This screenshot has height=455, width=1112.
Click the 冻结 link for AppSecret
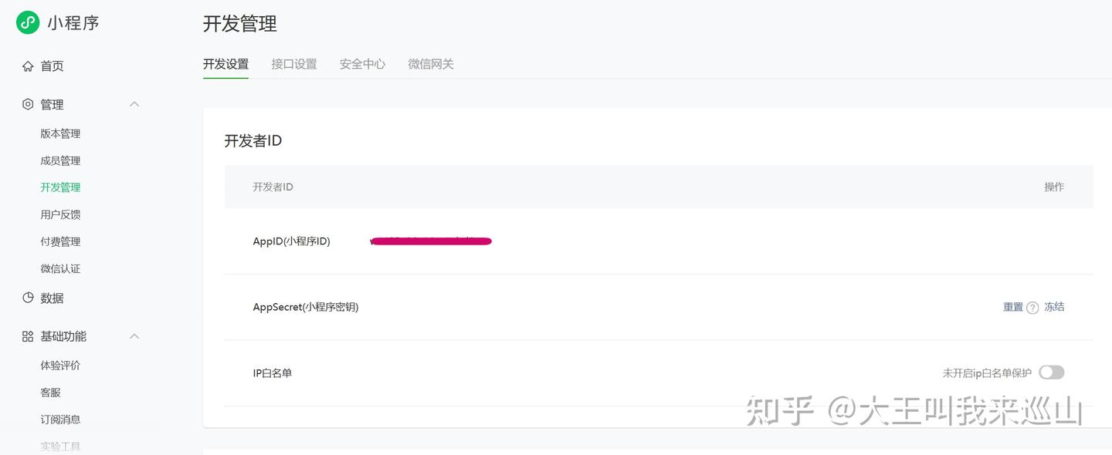click(x=1054, y=307)
